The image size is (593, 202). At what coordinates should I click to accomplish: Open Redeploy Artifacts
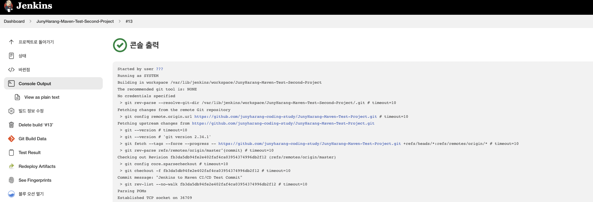[37, 166]
